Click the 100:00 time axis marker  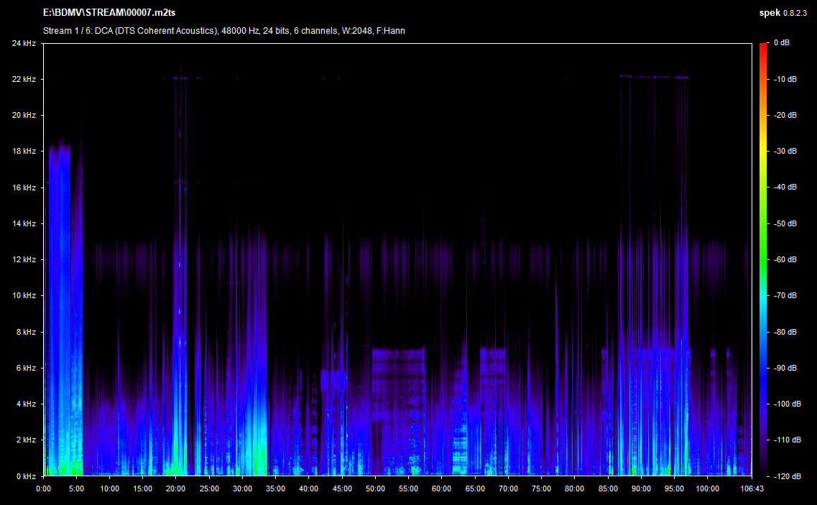(707, 488)
